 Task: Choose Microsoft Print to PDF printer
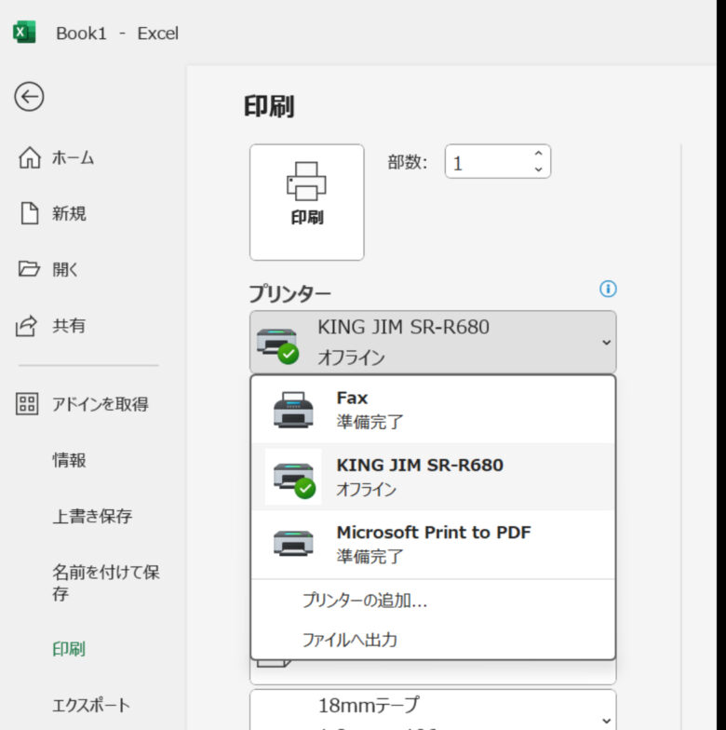(433, 544)
